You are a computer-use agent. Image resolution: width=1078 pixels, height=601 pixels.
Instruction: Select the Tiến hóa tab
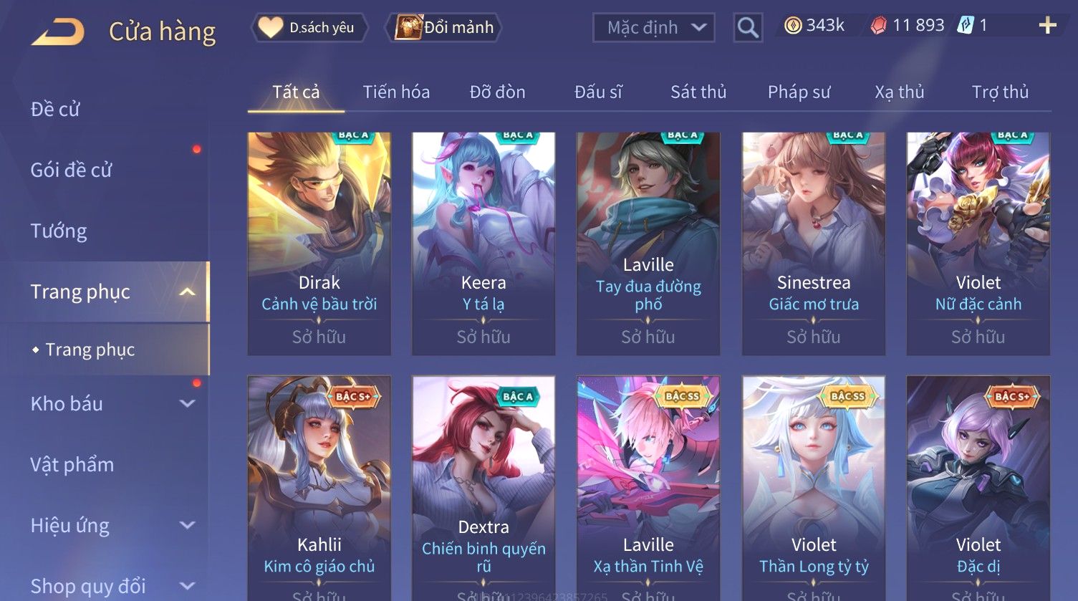pos(396,92)
